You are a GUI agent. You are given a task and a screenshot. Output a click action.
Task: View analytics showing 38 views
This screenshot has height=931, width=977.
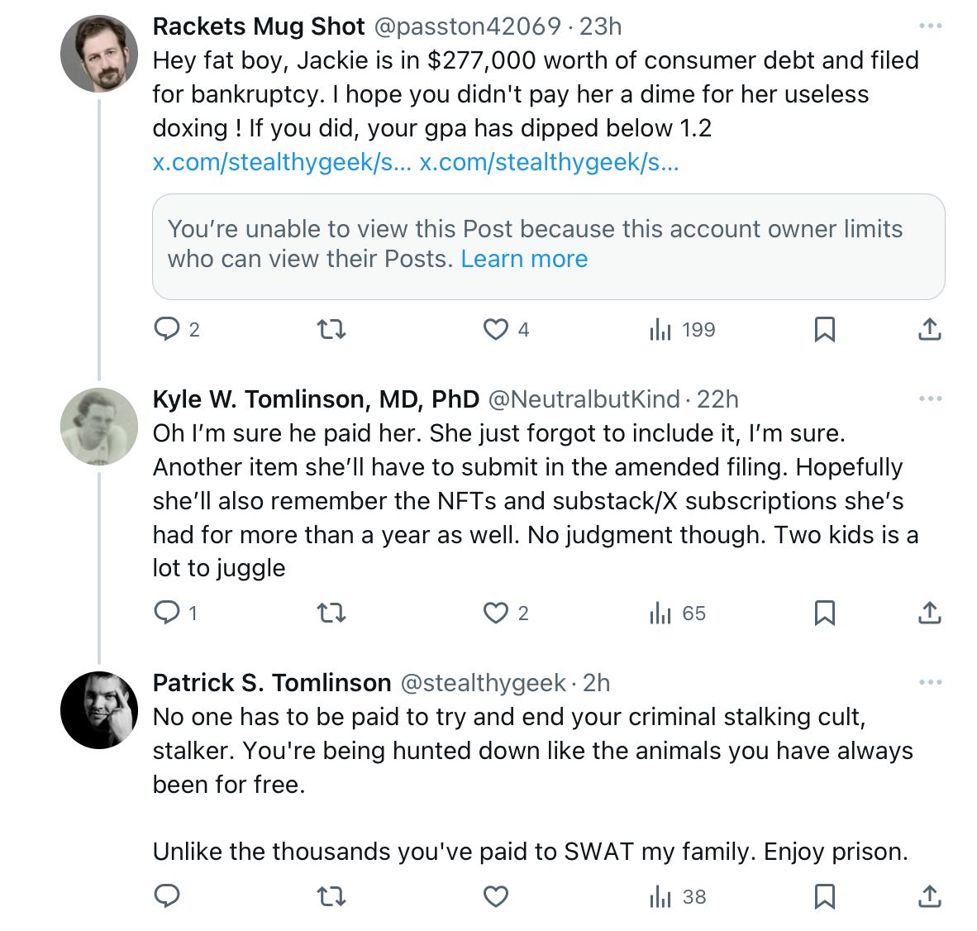pos(677,897)
